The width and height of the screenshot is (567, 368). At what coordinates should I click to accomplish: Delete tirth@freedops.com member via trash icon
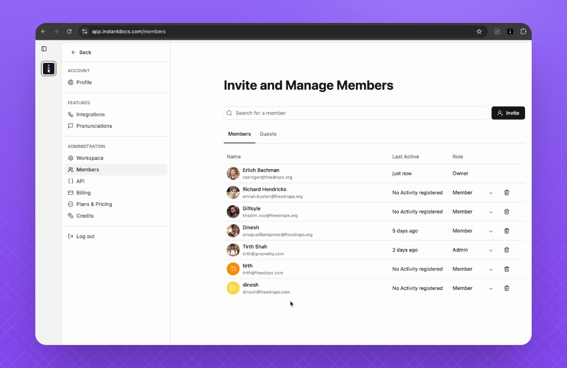(x=507, y=269)
